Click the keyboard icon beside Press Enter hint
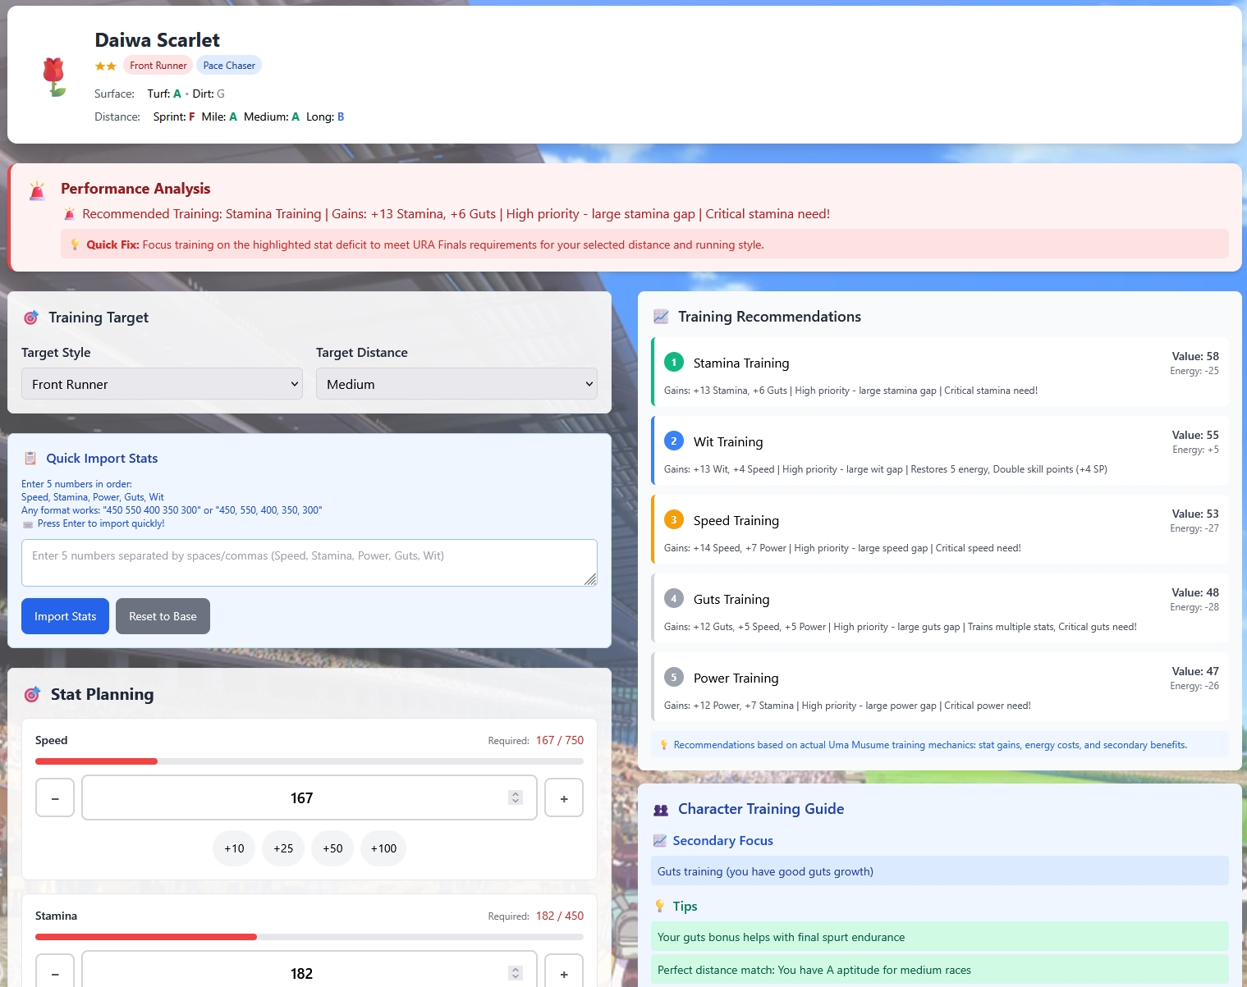The width and height of the screenshot is (1247, 987). pyautogui.click(x=28, y=523)
